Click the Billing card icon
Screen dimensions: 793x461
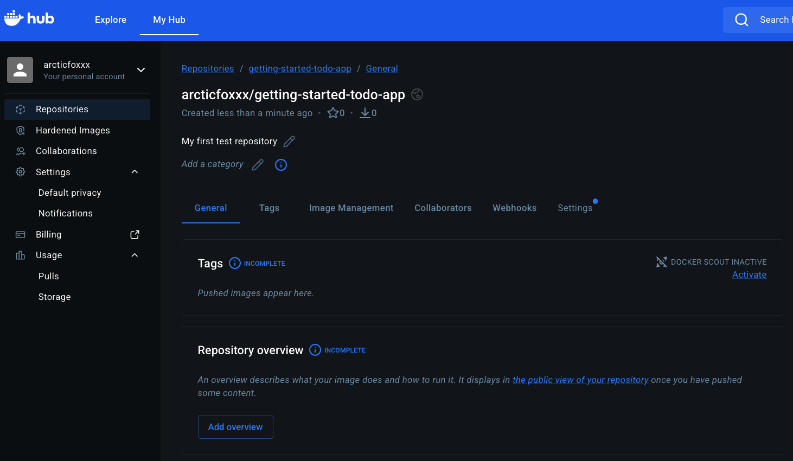point(21,235)
